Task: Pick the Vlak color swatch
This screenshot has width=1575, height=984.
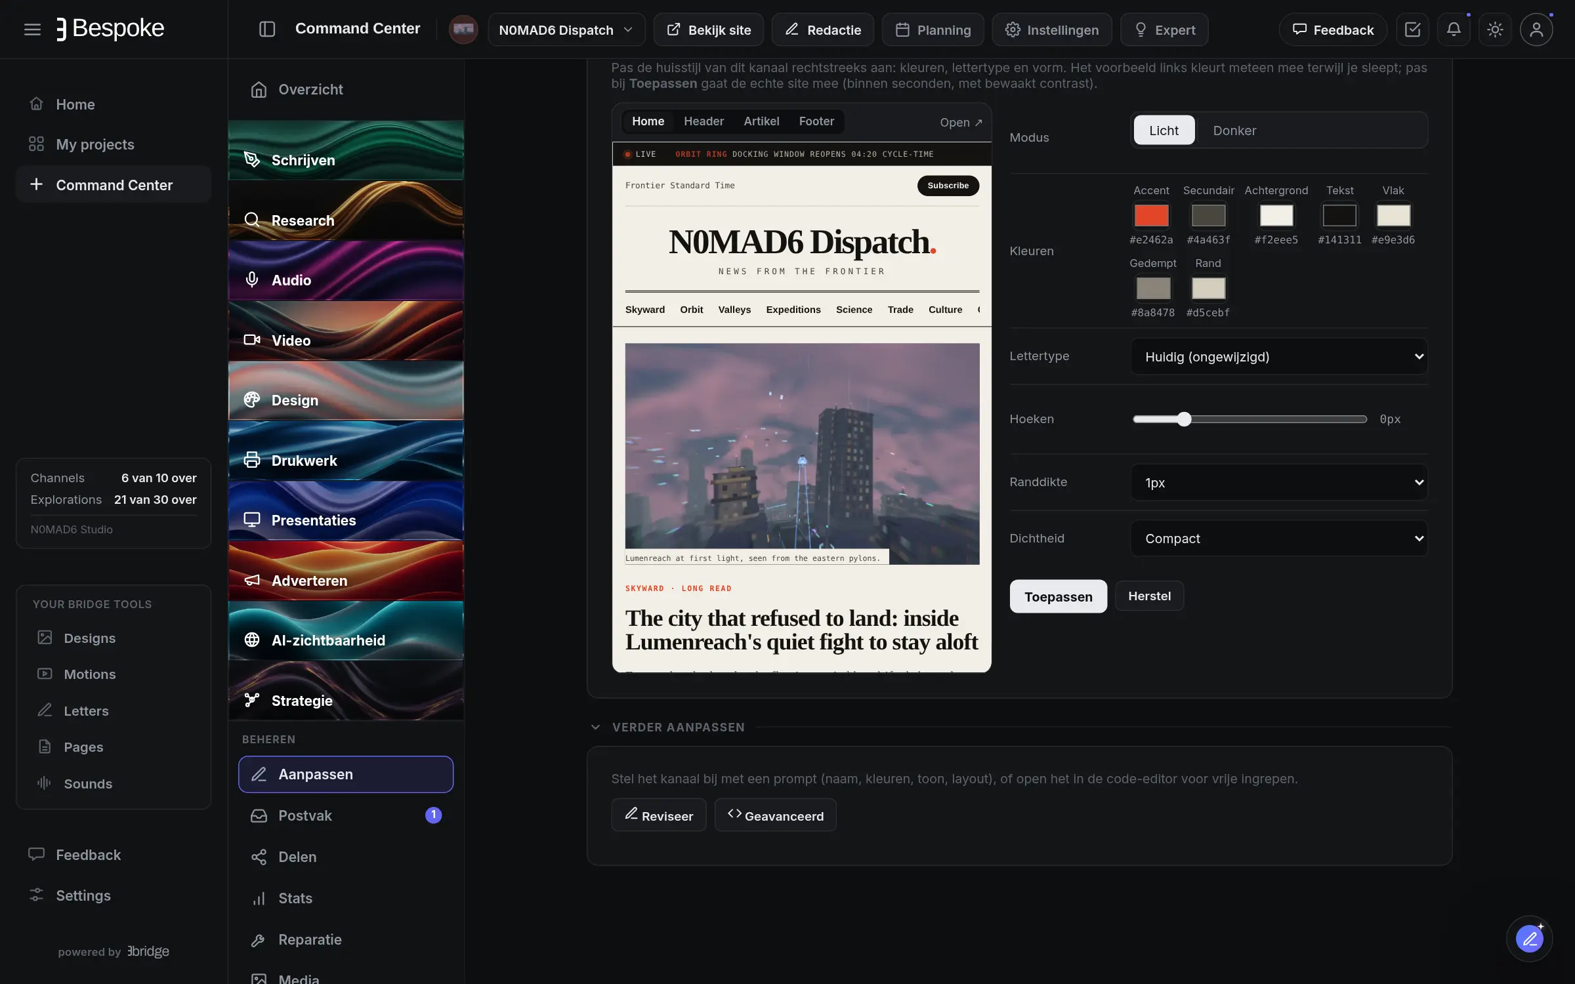Action: point(1393,215)
